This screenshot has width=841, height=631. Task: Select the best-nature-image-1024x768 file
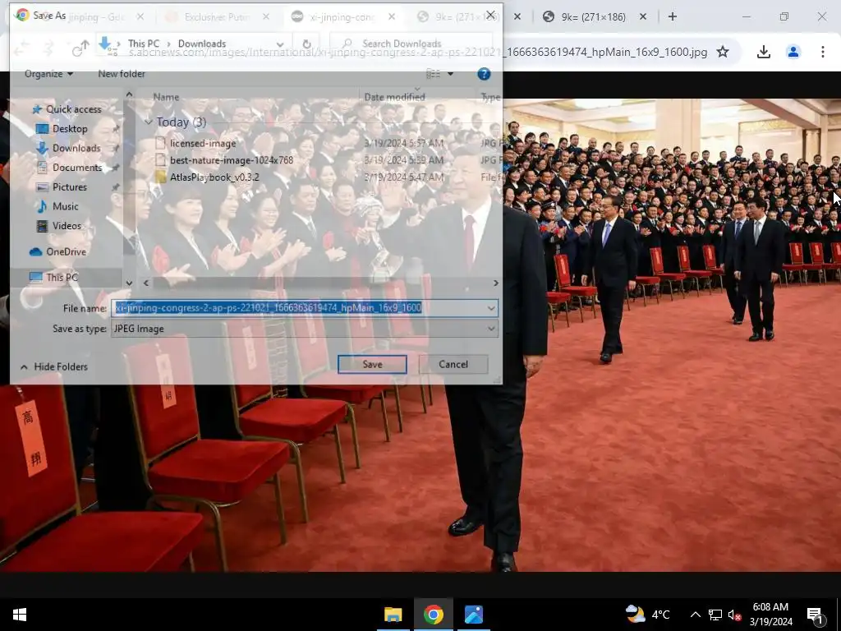pos(231,160)
